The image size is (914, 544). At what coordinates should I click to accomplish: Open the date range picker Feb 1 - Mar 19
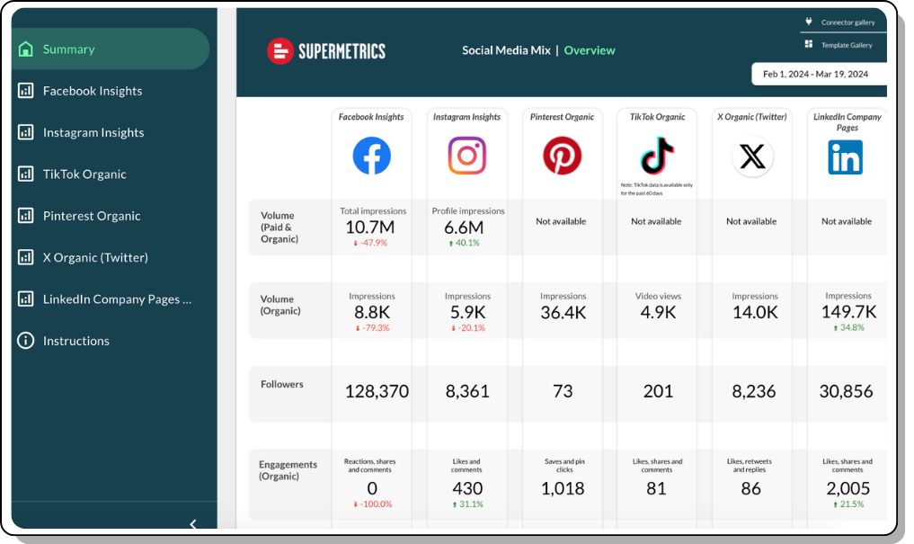tap(818, 75)
